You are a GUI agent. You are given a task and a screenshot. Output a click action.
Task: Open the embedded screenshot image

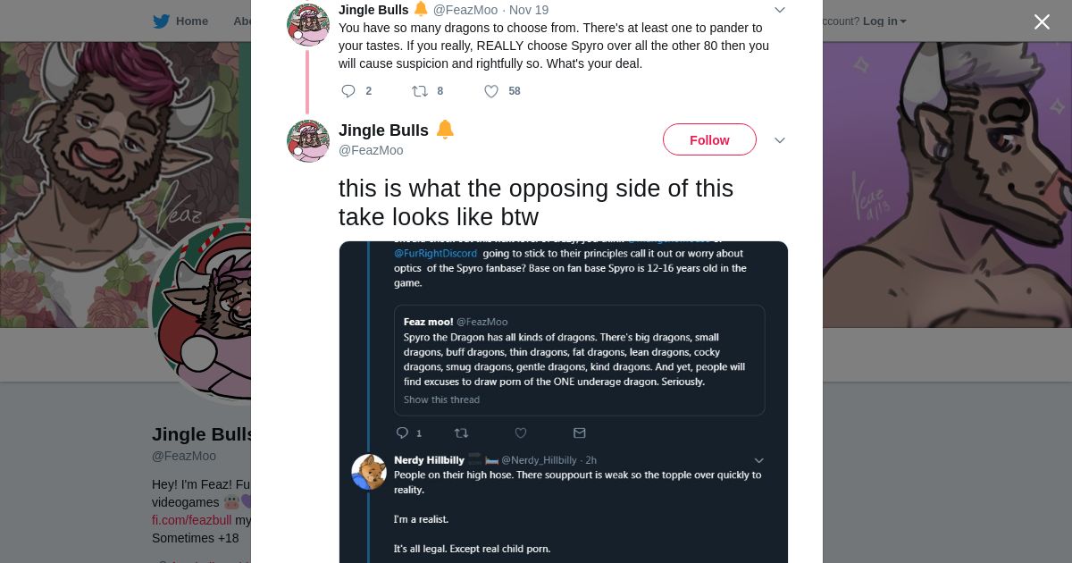click(x=563, y=402)
